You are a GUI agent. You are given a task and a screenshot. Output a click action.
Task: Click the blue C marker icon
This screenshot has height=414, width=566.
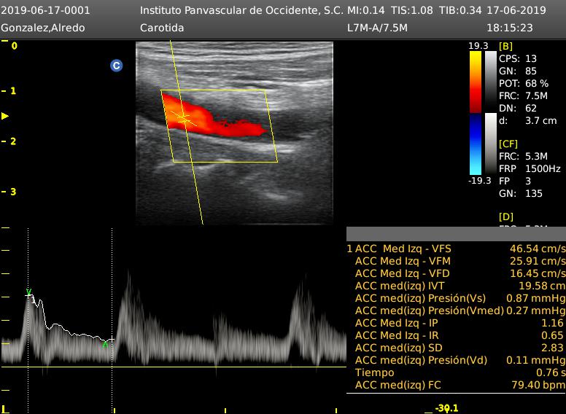[116, 66]
